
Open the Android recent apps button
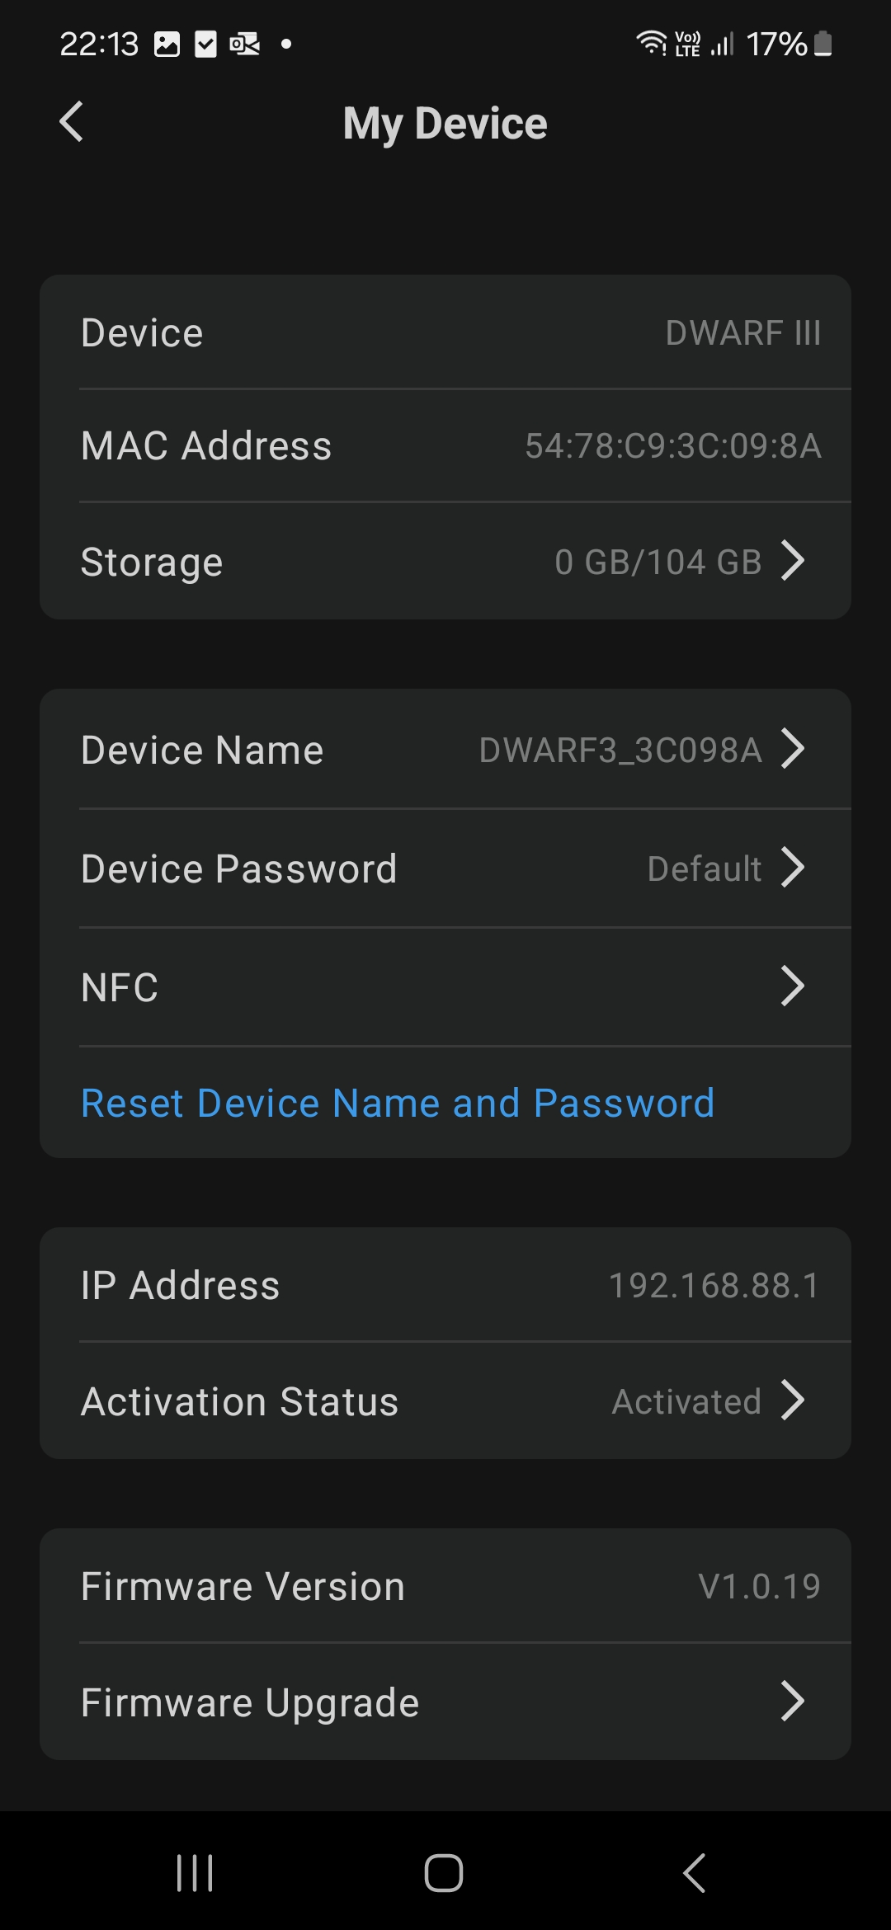pos(195,1872)
